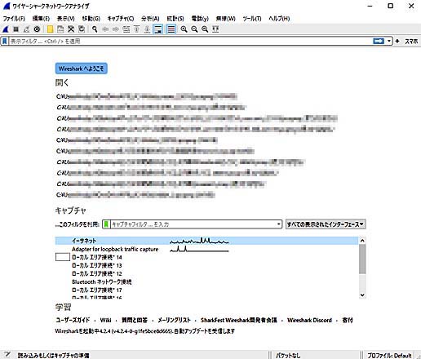Open the 電話(y) menu
The image size is (421, 359).
click(x=200, y=19)
